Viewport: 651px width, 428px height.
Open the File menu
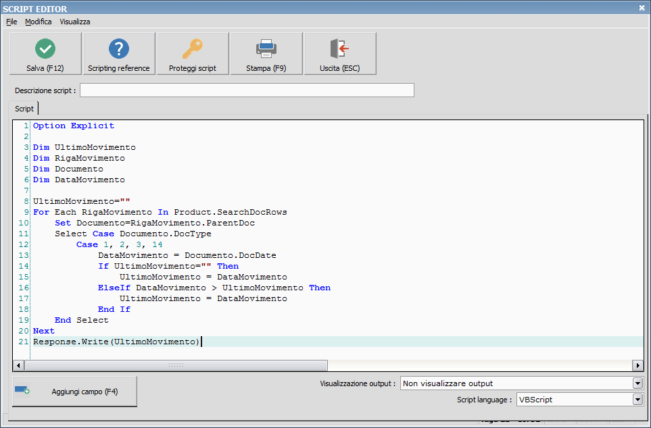[x=11, y=22]
